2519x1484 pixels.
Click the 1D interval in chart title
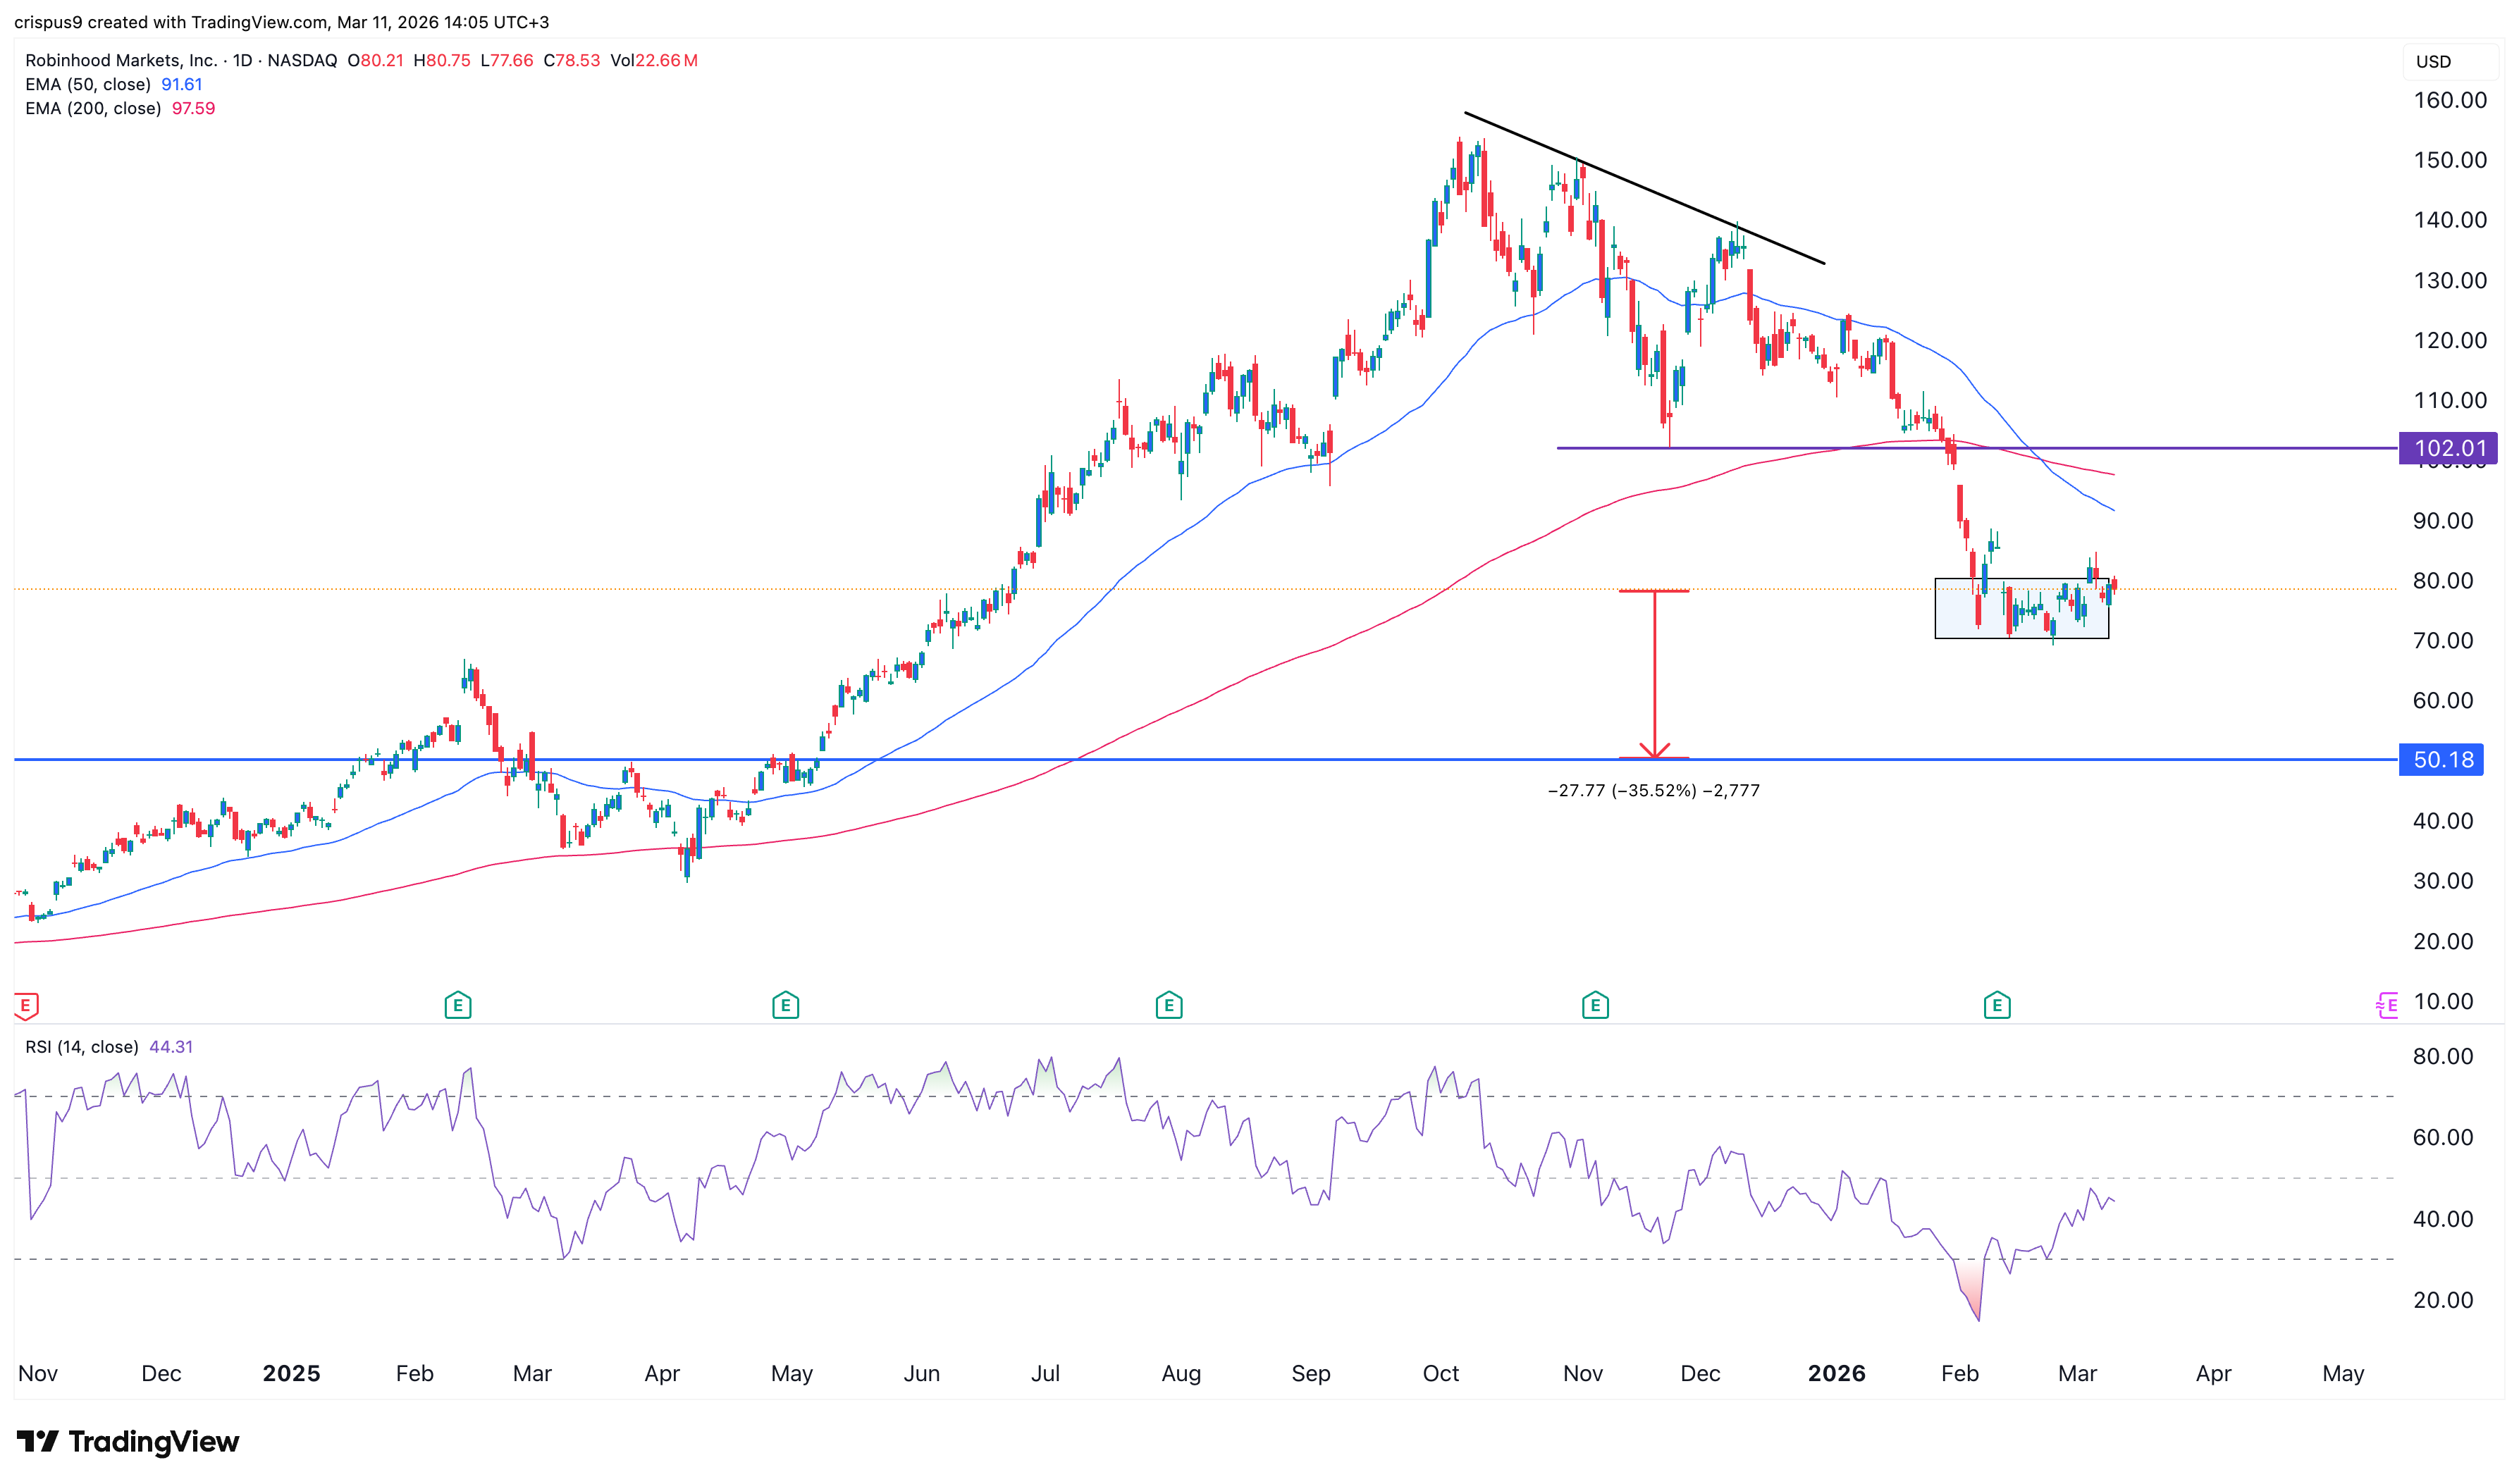(242, 60)
